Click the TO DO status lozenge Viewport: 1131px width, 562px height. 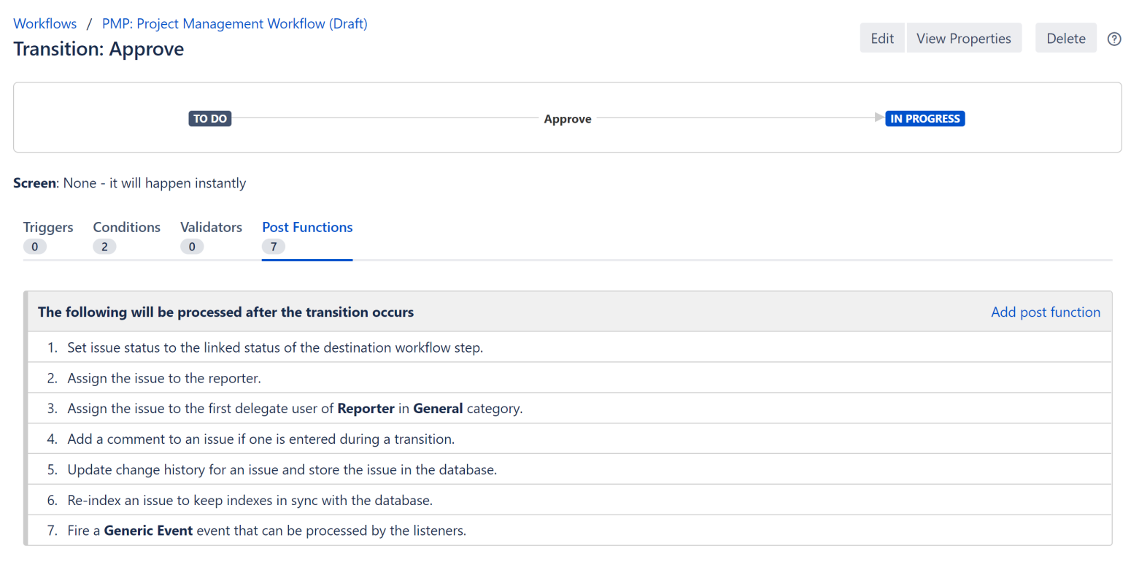coord(210,119)
